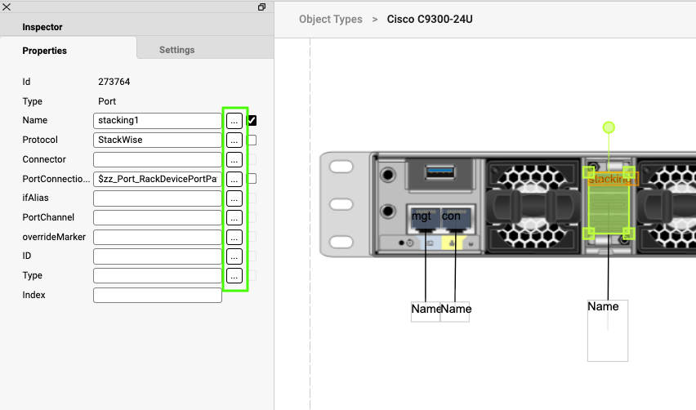Uncheck the Name property checkbox
This screenshot has width=696, height=410.
click(252, 120)
